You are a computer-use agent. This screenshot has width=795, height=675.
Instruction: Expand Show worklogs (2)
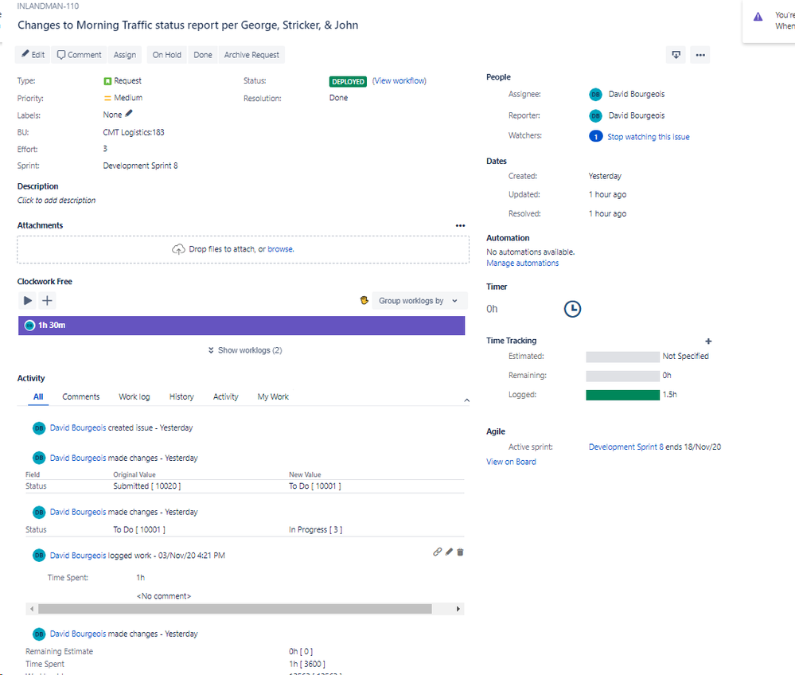[245, 350]
